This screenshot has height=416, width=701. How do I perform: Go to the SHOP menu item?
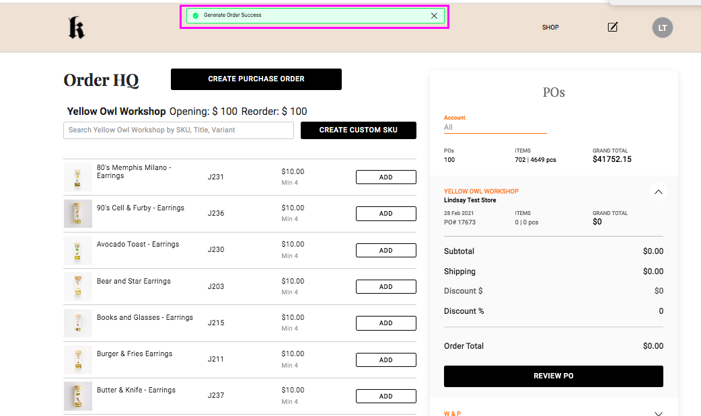coord(550,28)
